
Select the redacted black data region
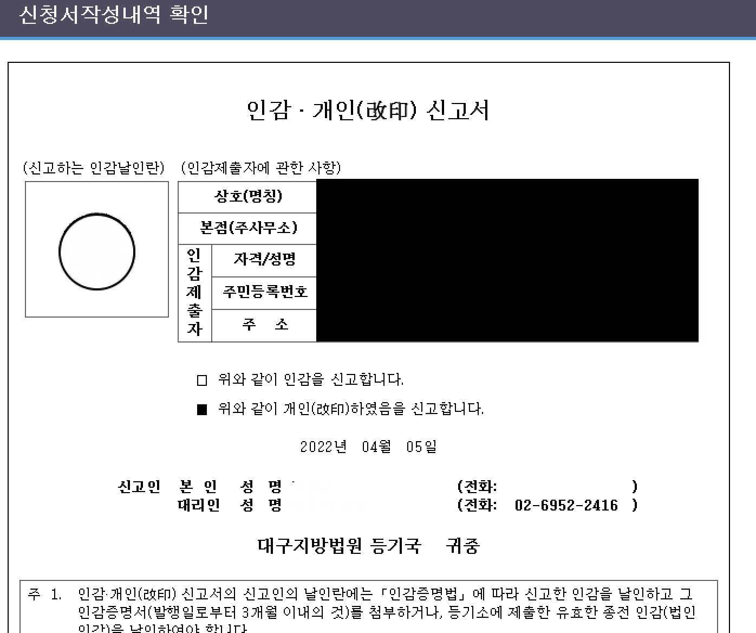506,260
